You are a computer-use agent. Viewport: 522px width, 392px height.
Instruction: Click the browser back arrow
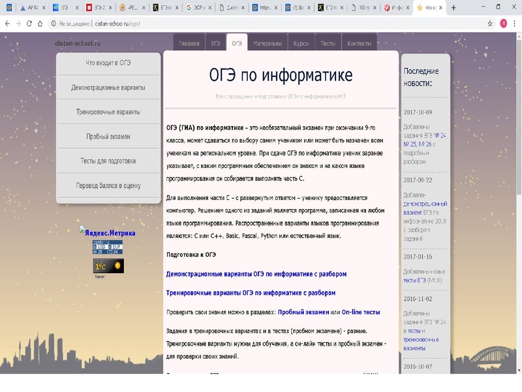[x=9, y=22]
